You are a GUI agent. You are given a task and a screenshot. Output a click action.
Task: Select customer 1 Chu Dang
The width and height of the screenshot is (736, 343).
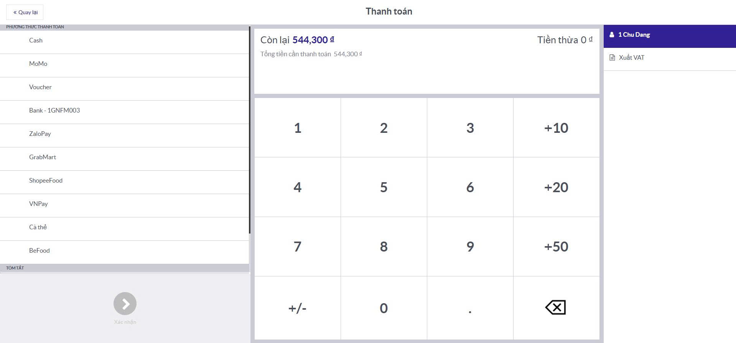coord(634,35)
